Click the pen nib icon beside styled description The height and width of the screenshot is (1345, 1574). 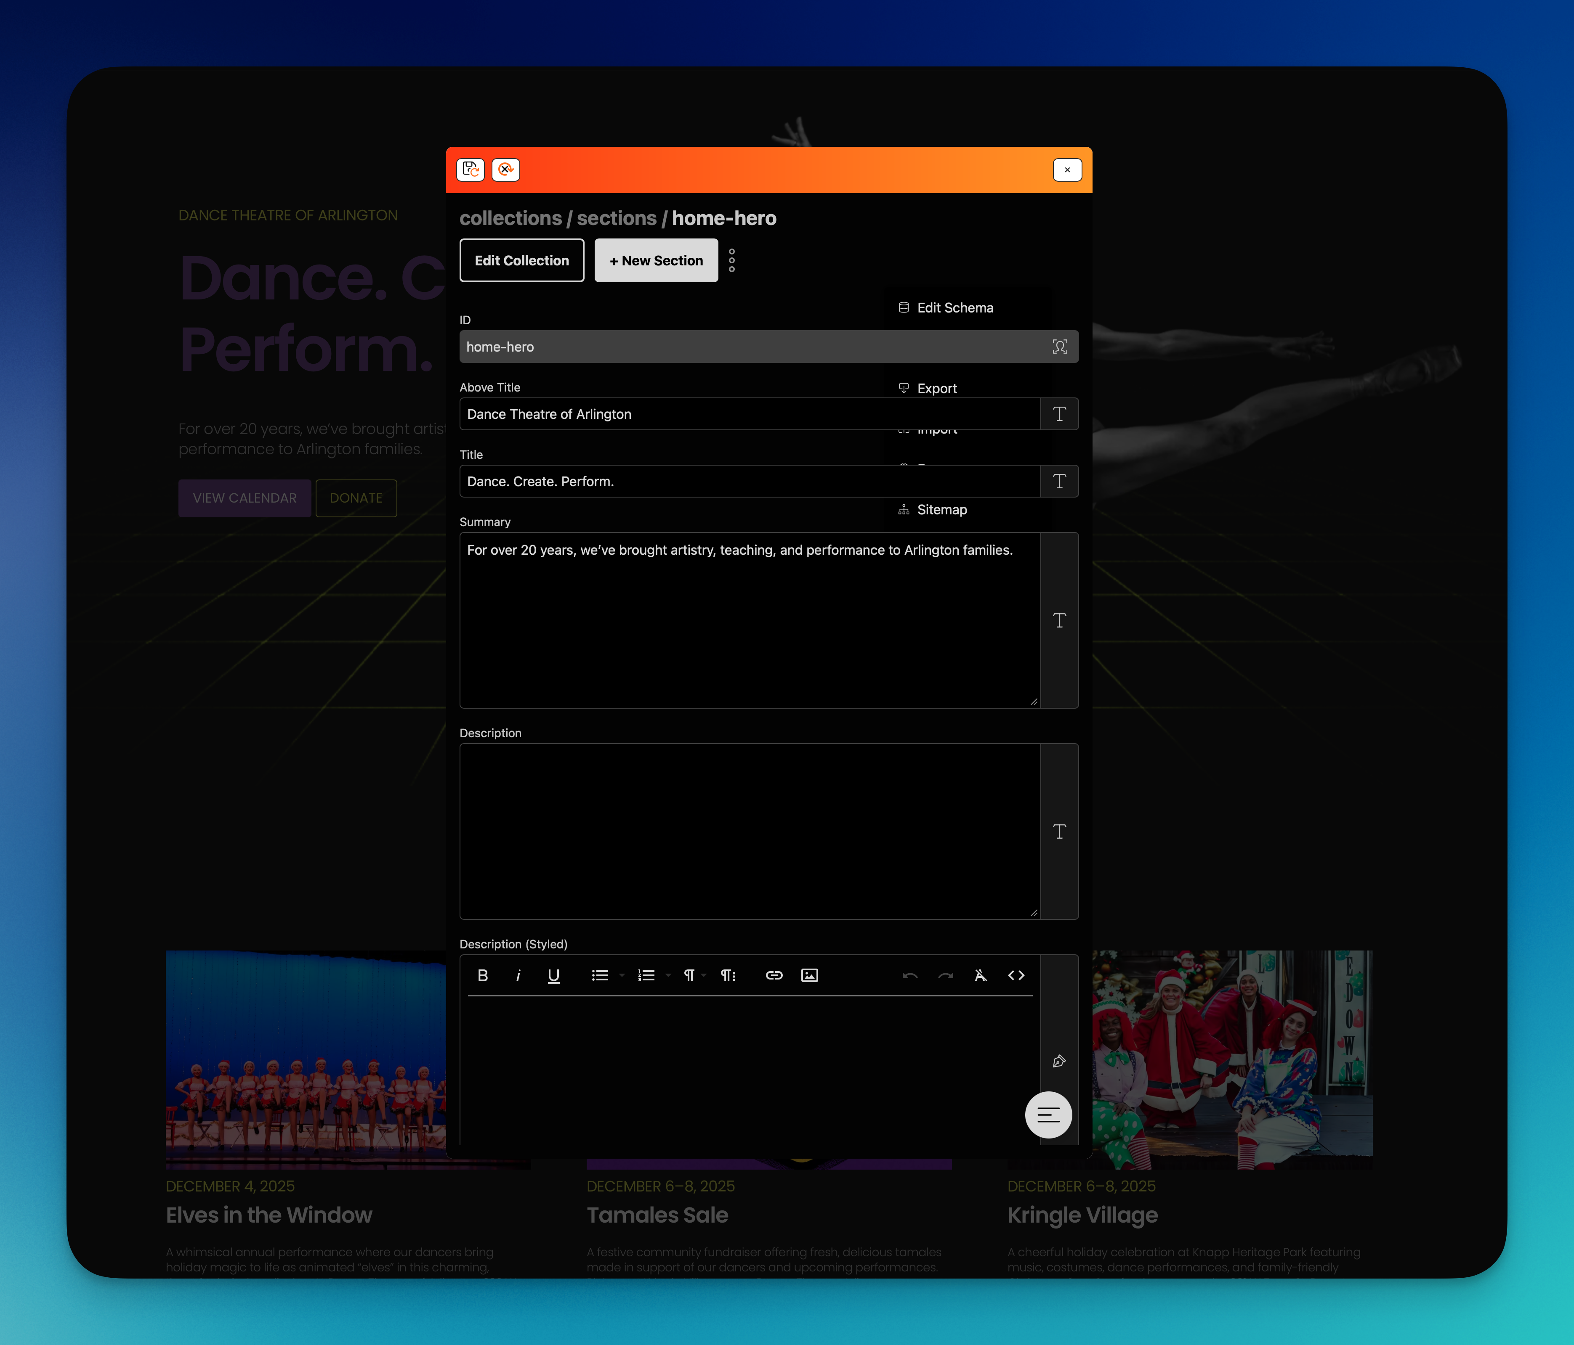[1060, 1061]
